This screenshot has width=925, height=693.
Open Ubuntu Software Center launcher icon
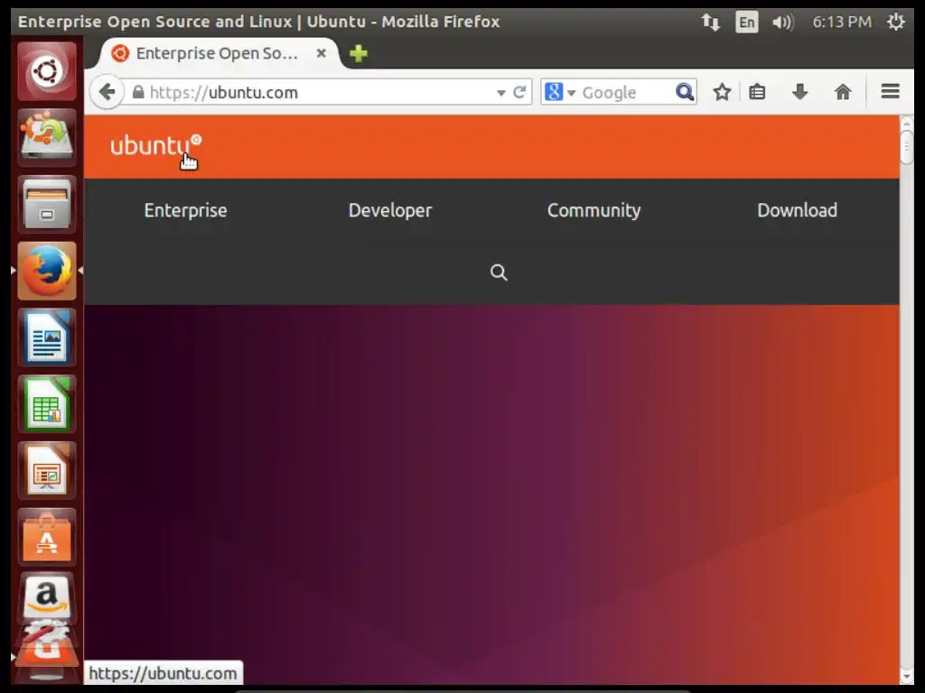click(x=47, y=538)
